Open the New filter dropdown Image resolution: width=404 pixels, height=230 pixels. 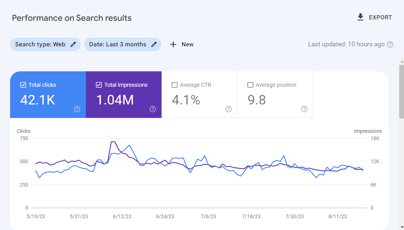point(181,44)
